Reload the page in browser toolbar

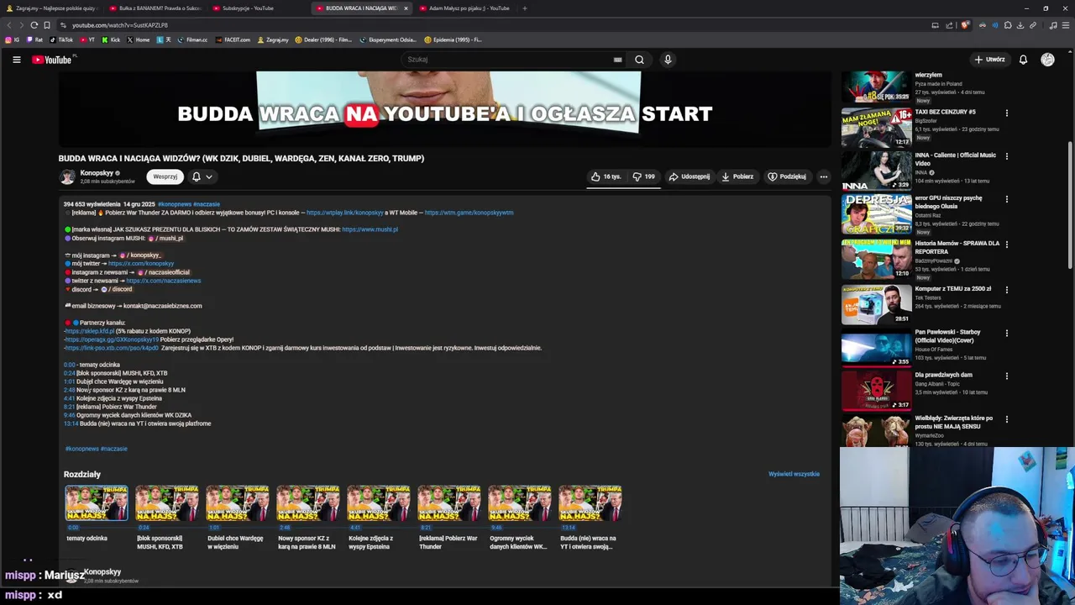(x=34, y=25)
